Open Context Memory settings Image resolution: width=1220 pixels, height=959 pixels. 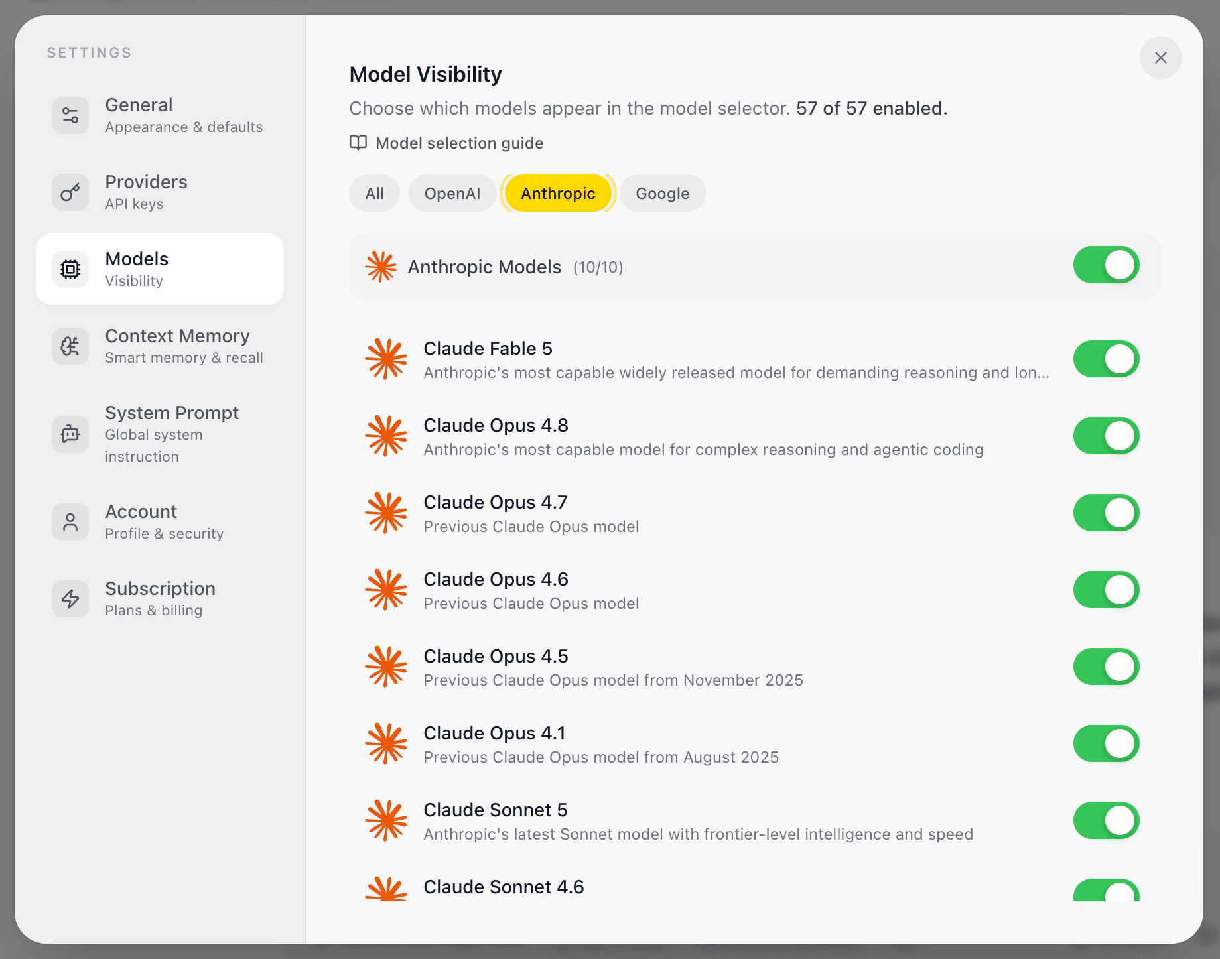point(160,346)
